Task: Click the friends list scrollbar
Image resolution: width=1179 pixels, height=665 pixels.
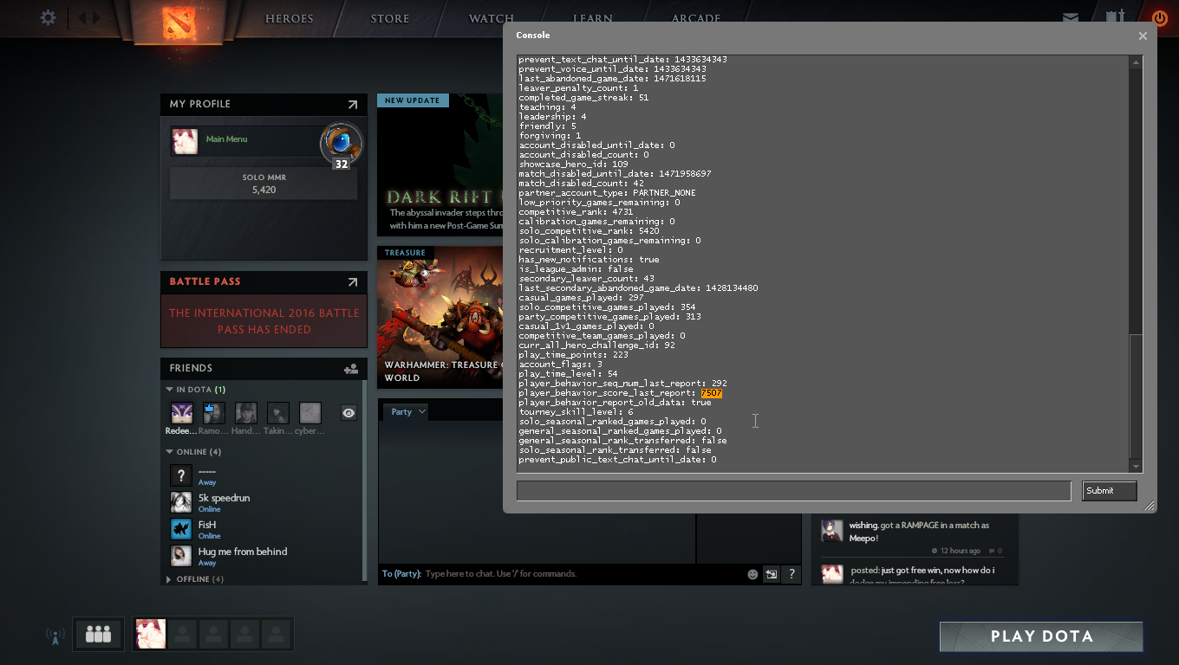Action: pyautogui.click(x=364, y=481)
